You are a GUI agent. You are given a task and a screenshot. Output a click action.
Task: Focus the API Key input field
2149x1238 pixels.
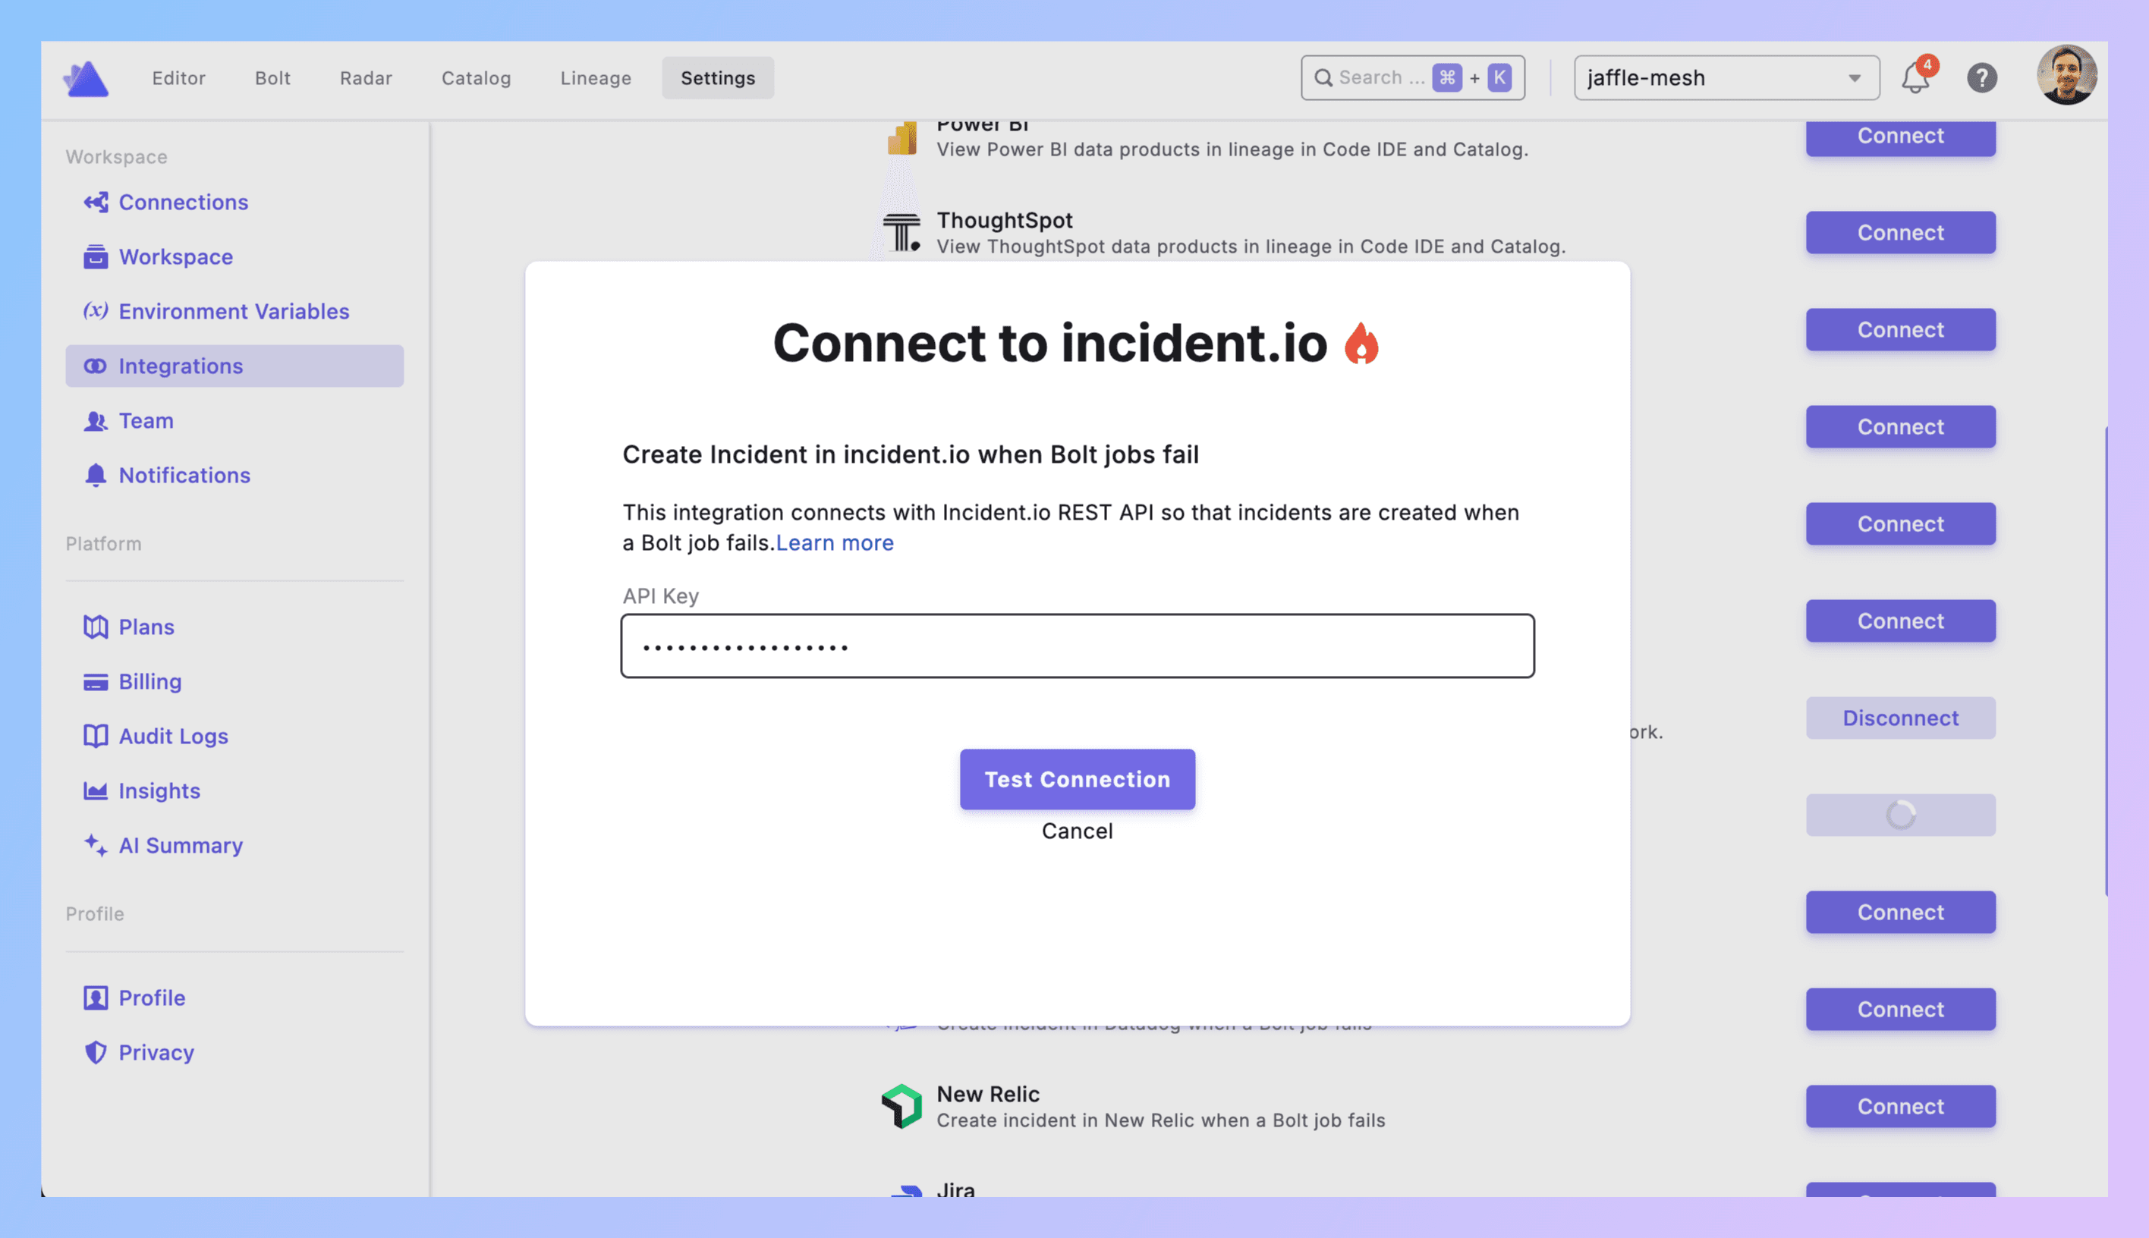coord(1077,646)
